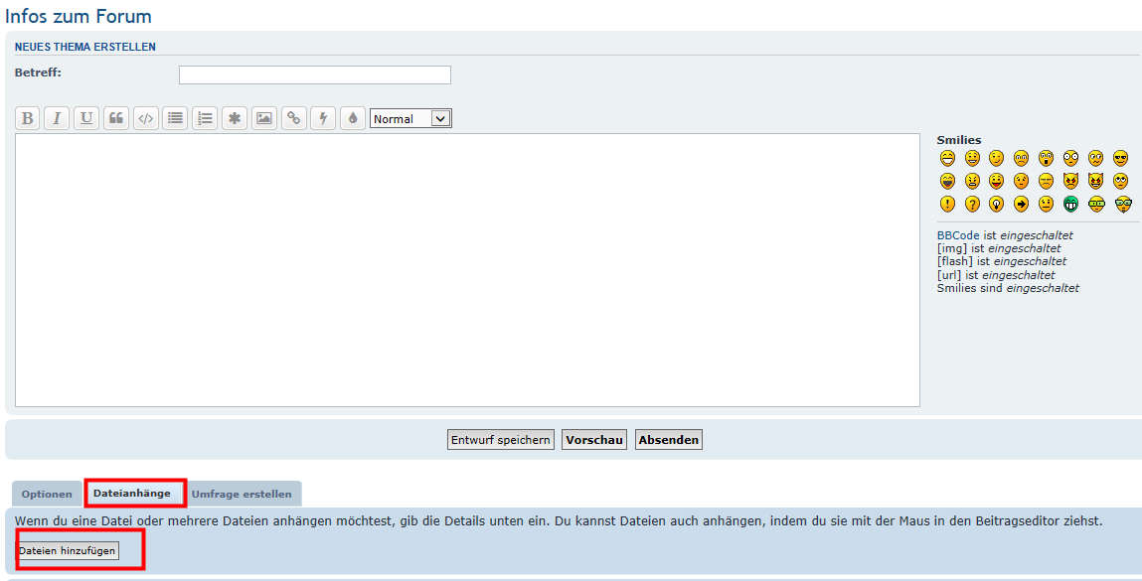The width and height of the screenshot is (1142, 581).
Task: Apply italic text formatting
Action: (57, 118)
